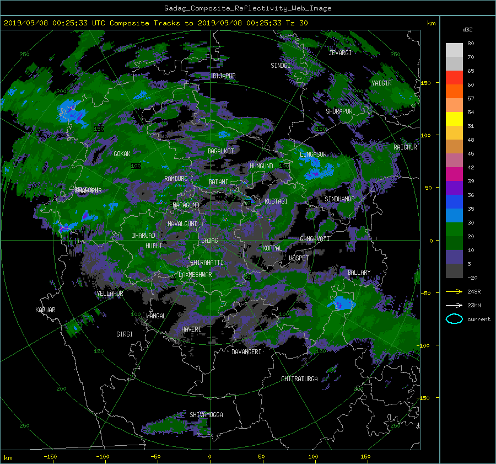Click the yellow 54 dBZ legend swatch
Viewport: 496px width, 464px height.
coord(454,119)
